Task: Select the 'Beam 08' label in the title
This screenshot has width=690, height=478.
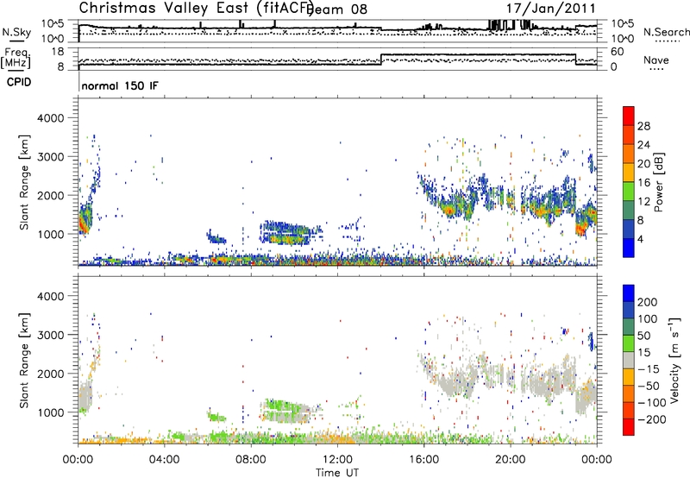Action: click(x=336, y=9)
